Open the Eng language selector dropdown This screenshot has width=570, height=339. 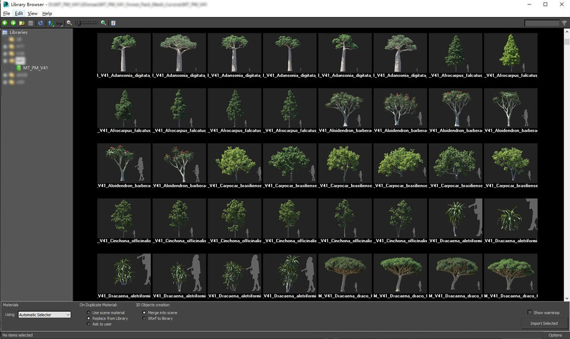pyautogui.click(x=59, y=24)
